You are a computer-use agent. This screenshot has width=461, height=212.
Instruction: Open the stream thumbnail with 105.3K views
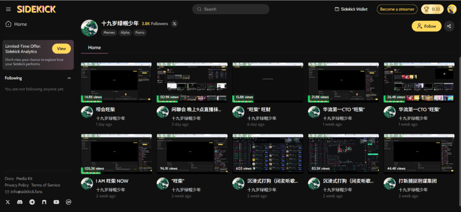[116, 154]
